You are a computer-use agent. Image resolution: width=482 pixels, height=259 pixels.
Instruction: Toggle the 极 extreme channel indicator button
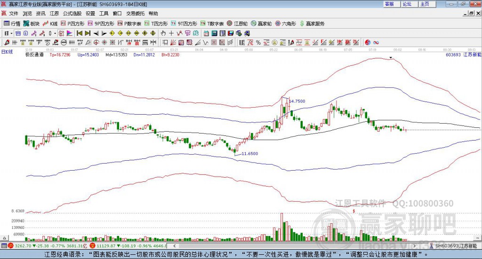[61, 33]
